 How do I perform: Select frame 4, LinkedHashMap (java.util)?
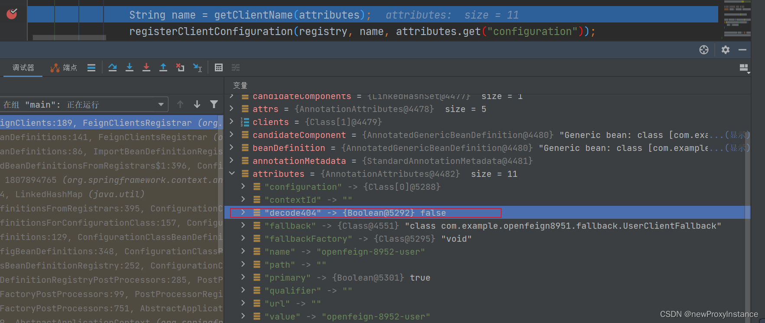(x=111, y=194)
